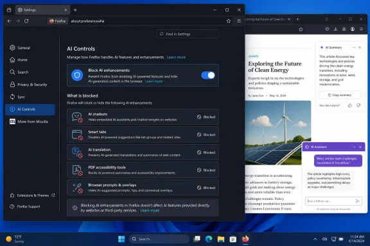Minimize the AI Assistant chat panel
The height and width of the screenshot is (246, 370).
[x=354, y=147]
